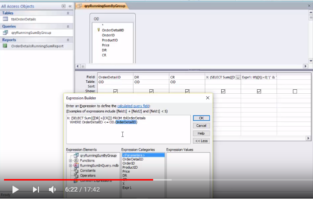Screen dimensions: 313x199
Task: Check Show box for empty last column
Action: [x=295, y=91]
